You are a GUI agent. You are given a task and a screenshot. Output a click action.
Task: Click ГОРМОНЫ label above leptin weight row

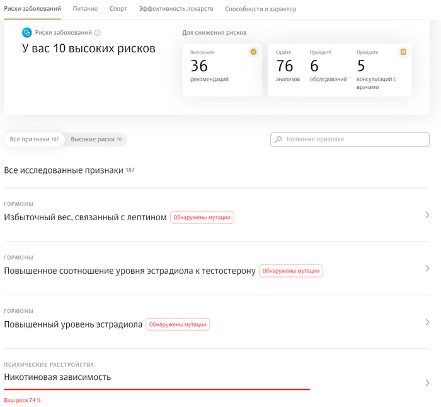pos(18,204)
